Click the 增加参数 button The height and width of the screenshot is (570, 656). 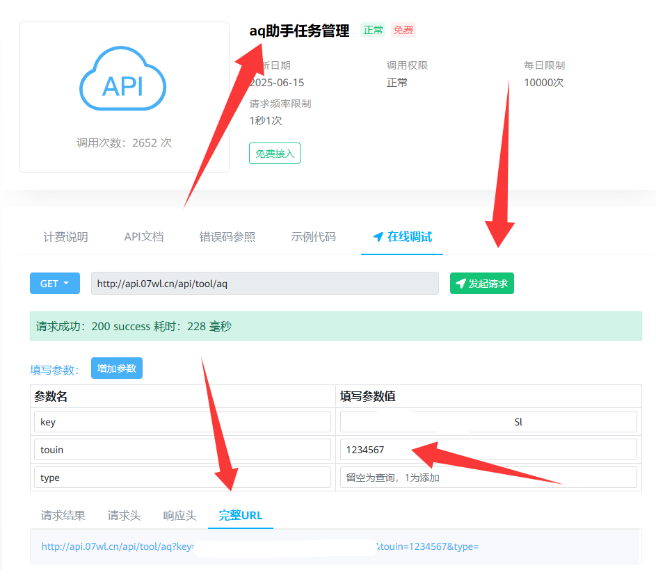[x=116, y=368]
